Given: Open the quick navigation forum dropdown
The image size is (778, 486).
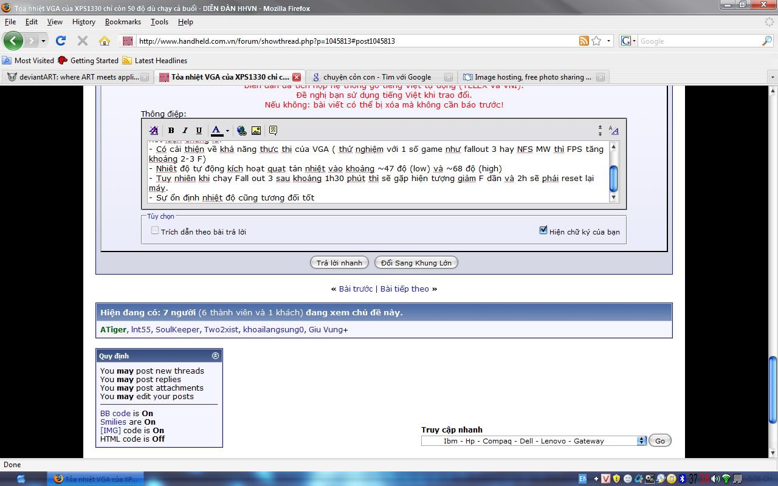Looking at the screenshot, I should (642, 440).
